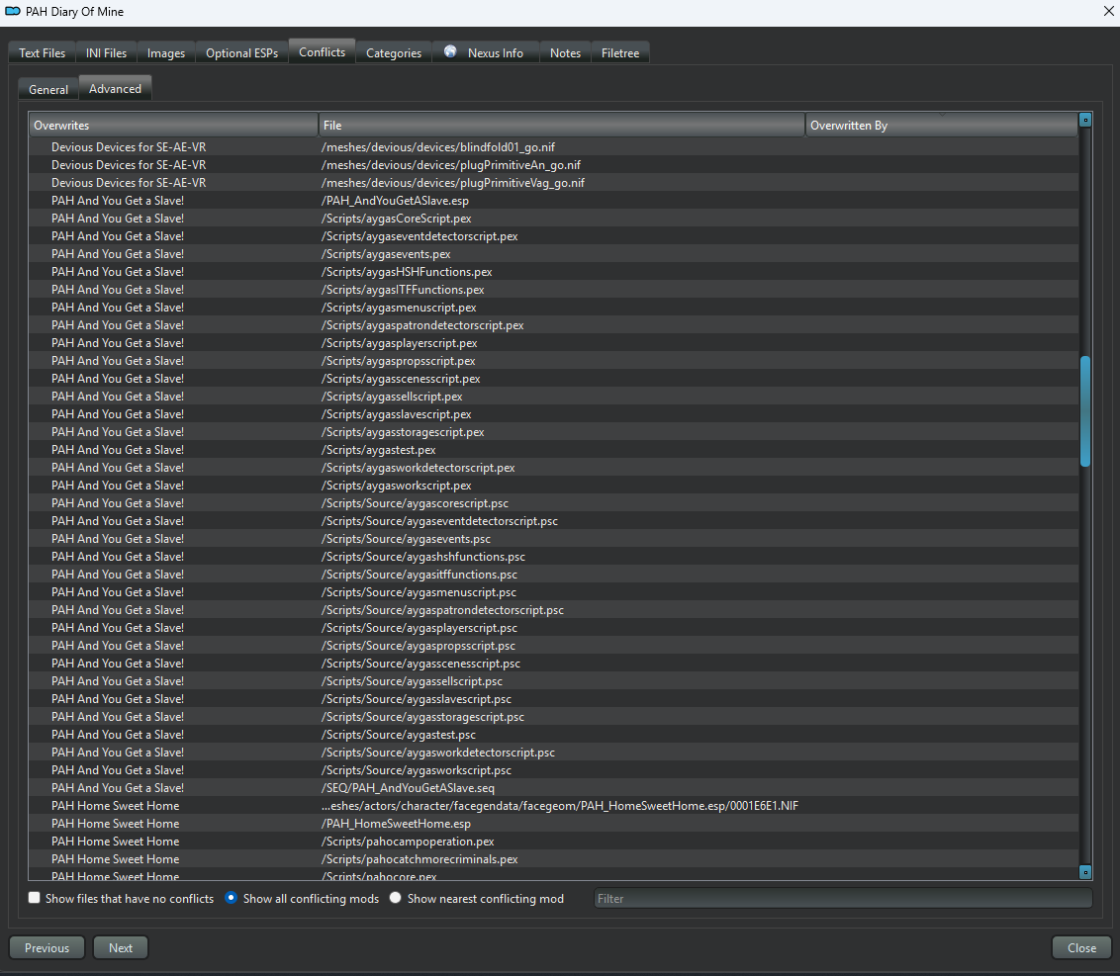
Task: Click the Close button
Action: coord(1081,947)
